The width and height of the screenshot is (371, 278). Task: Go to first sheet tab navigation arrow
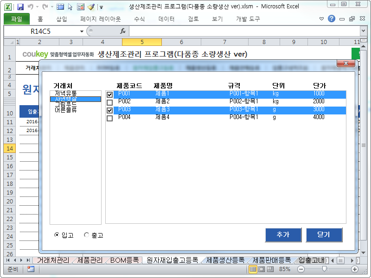[8, 260]
